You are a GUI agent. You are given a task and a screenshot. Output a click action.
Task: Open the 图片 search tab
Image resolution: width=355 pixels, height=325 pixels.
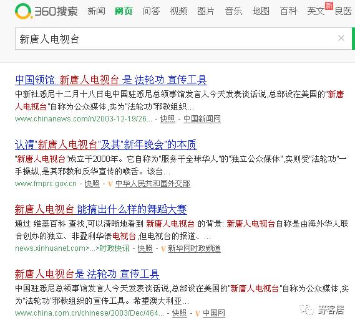point(206,11)
